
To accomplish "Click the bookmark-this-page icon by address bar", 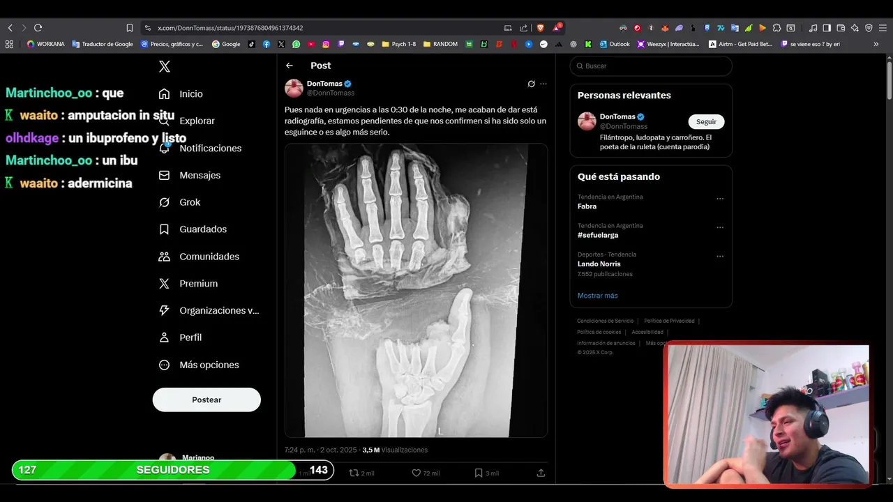I will click(x=130, y=28).
